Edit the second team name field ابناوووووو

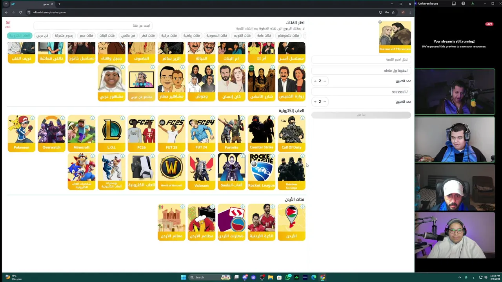coord(361,91)
